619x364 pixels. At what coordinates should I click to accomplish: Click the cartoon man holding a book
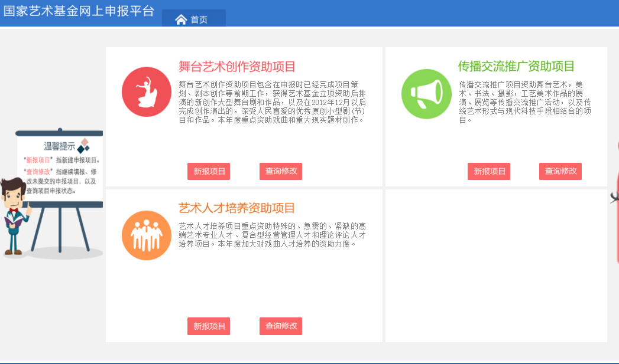pos(14,215)
